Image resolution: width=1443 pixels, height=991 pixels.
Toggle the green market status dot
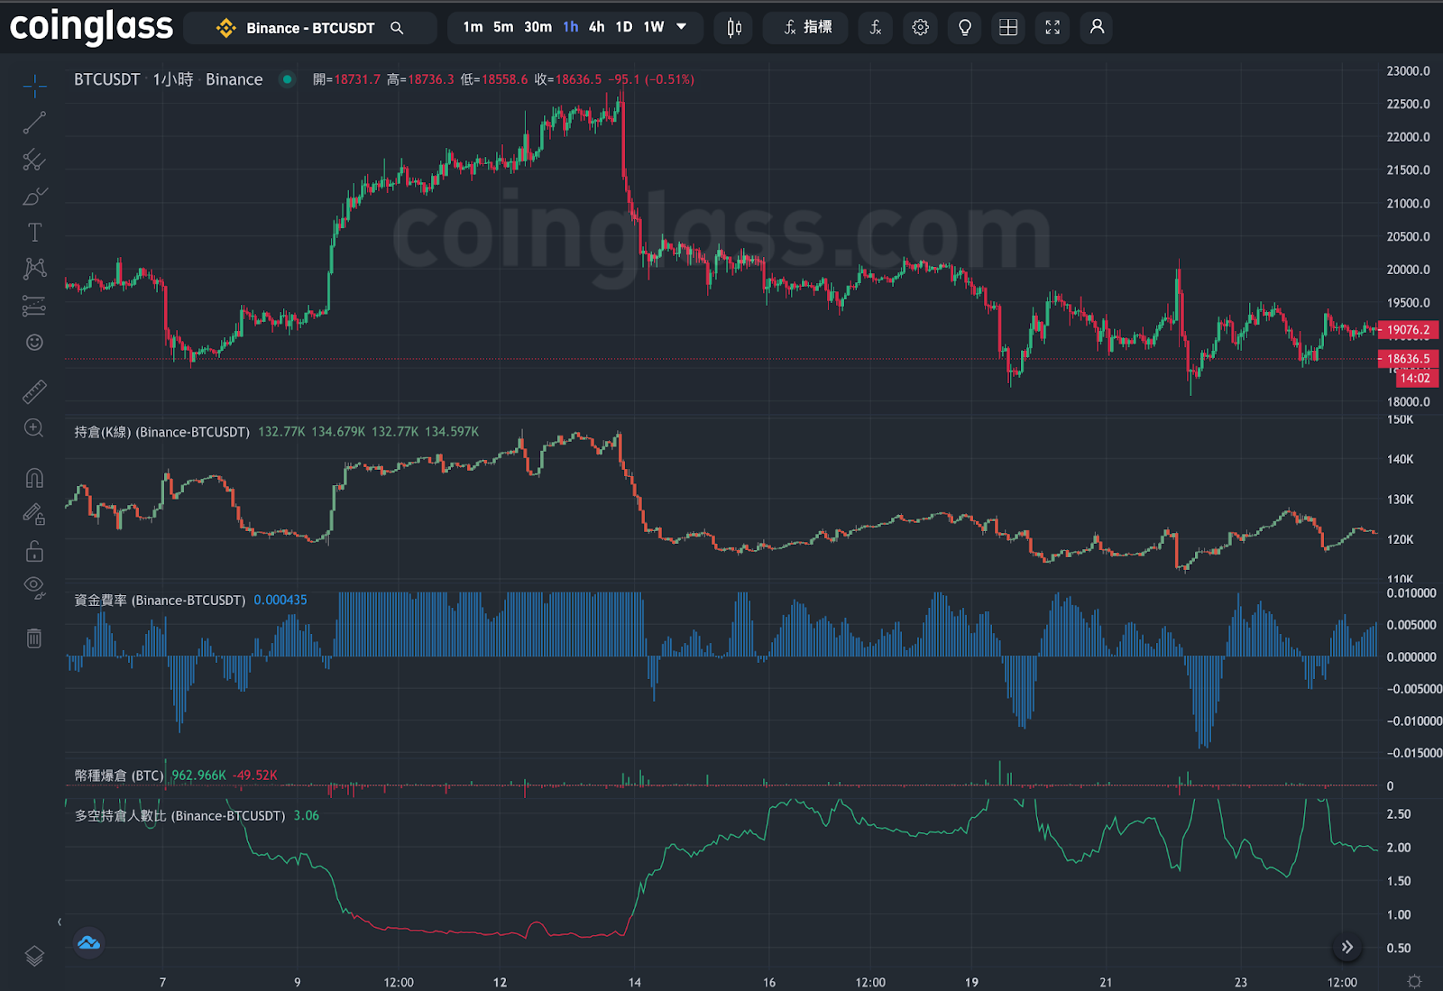(x=287, y=79)
